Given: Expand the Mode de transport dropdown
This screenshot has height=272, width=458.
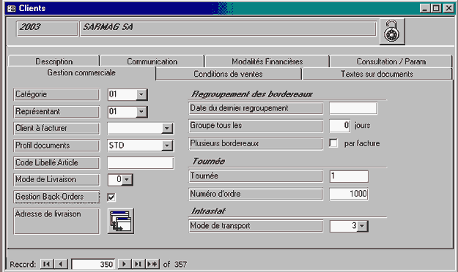Looking at the screenshot, I should tap(363, 226).
